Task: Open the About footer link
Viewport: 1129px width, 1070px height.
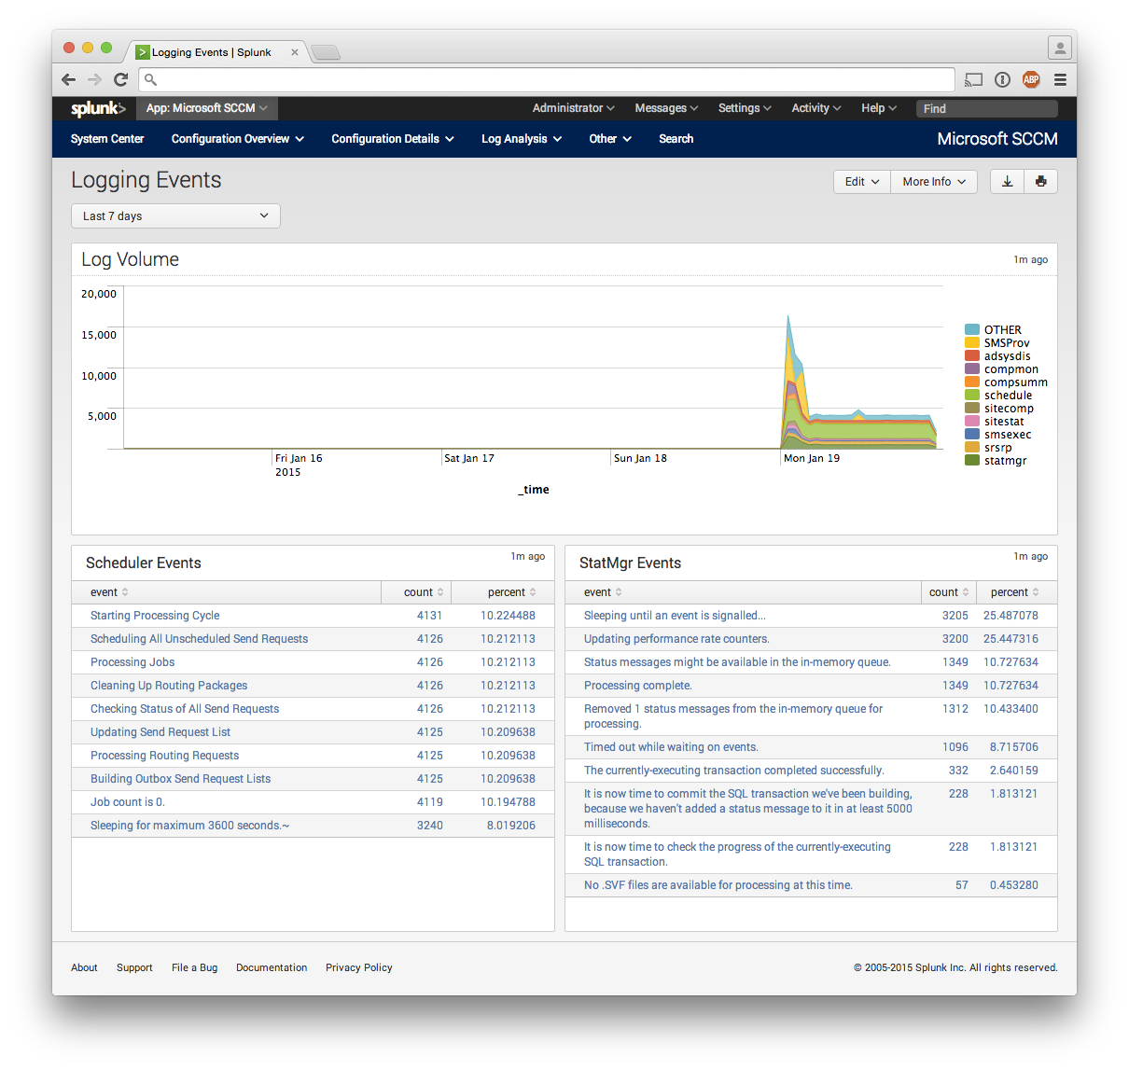Action: pyautogui.click(x=84, y=967)
